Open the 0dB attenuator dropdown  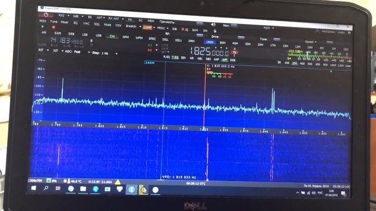[82, 16]
